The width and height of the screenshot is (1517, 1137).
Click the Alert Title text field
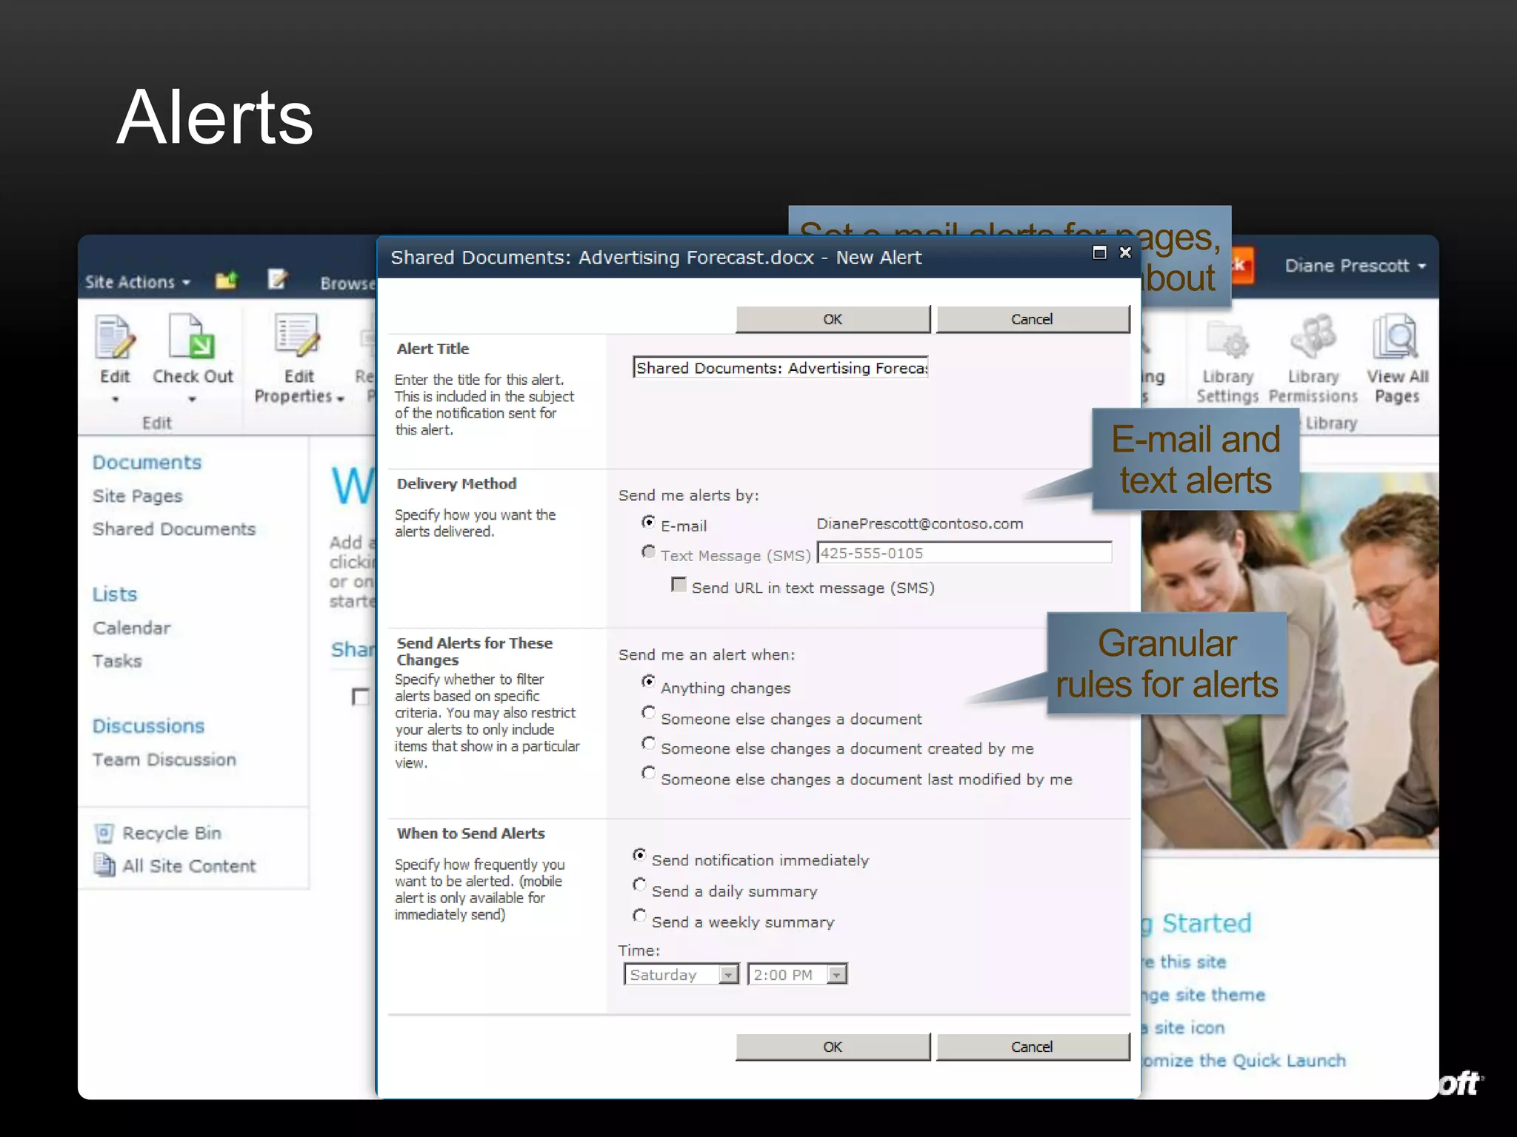pyautogui.click(x=780, y=368)
